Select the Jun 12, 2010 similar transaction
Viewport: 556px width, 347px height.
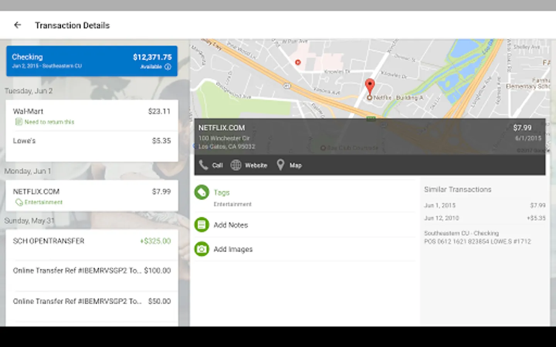485,218
